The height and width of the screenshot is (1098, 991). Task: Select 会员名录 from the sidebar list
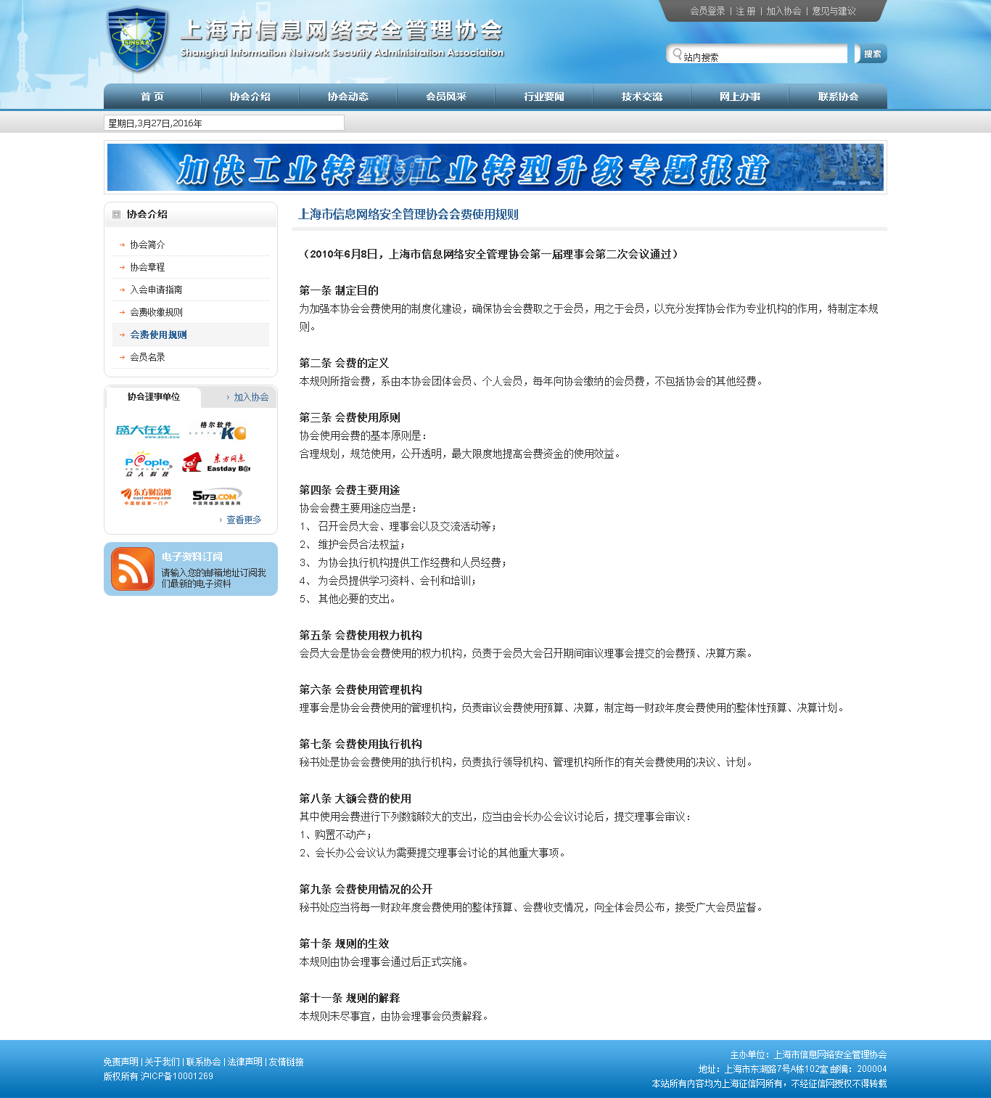click(x=147, y=358)
